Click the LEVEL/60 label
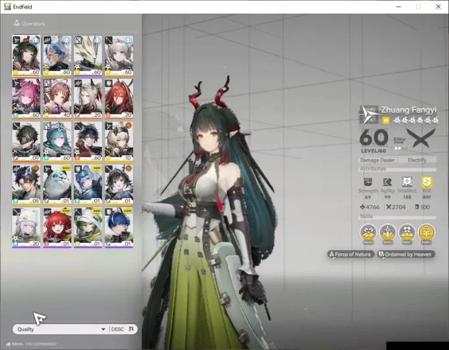Image resolution: width=449 pixels, height=350 pixels. click(373, 151)
